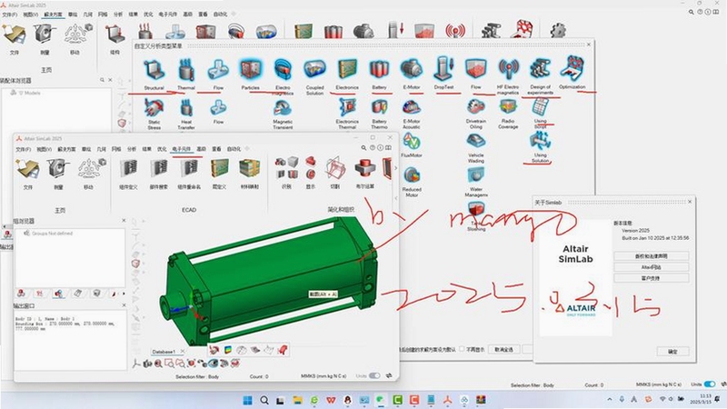Screen dimensions: 727x409
Task: Choose the Using Solution icon
Action: tap(540, 142)
